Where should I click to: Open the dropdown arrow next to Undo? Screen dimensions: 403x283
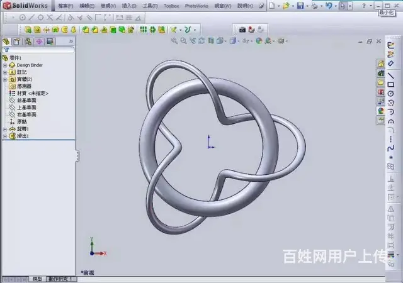(336, 6)
